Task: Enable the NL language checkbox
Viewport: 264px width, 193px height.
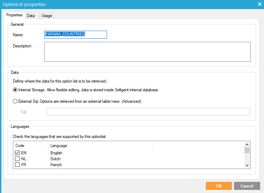Action: (17, 159)
